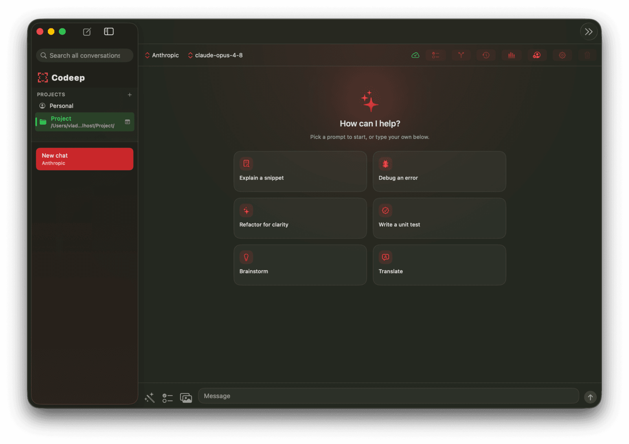Attach an image with the photo icon
The width and height of the screenshot is (629, 444).
[x=186, y=398]
